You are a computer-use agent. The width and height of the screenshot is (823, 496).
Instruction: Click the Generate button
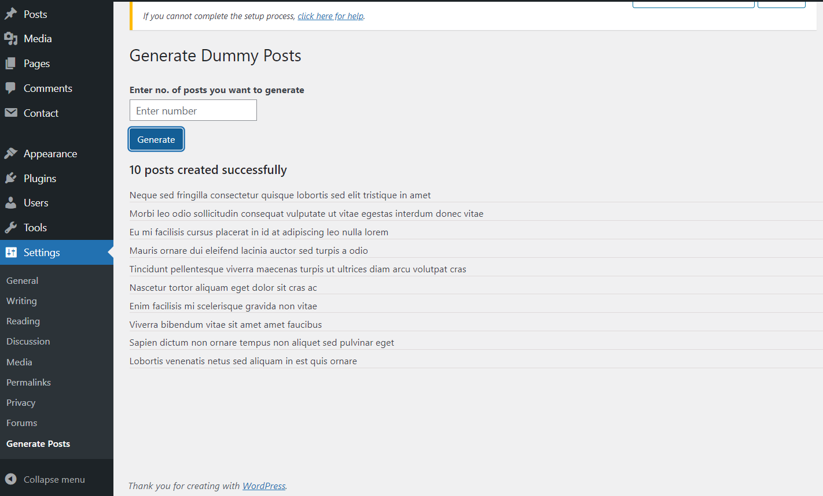point(156,139)
